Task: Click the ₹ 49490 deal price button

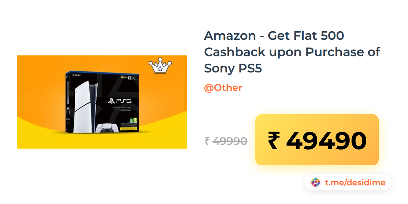Action: (317, 140)
